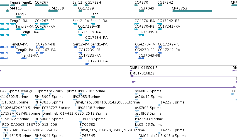Click protein CG4270-PB

145,50
